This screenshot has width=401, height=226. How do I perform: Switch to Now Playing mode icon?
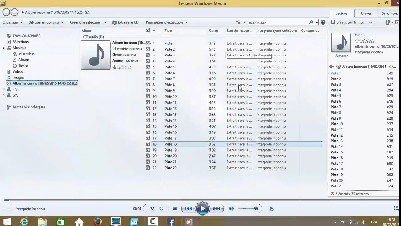(396, 208)
